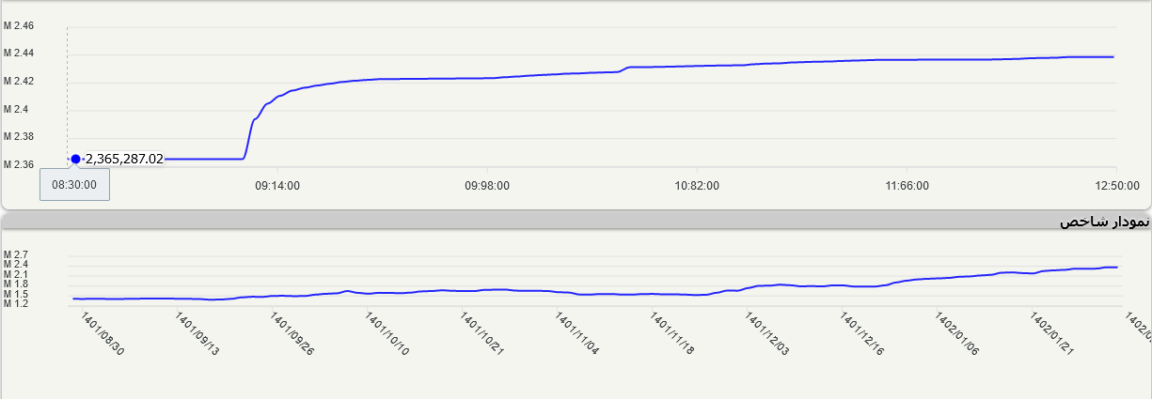Click the 09:98:00 time axis label
Screen dimensions: 1152x399
487,186
